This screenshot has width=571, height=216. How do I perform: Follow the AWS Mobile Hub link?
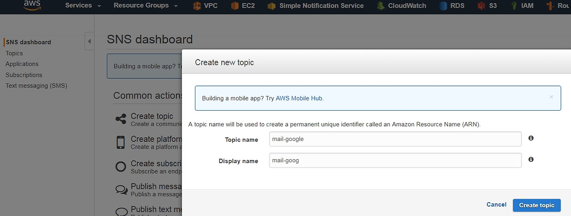coord(299,98)
